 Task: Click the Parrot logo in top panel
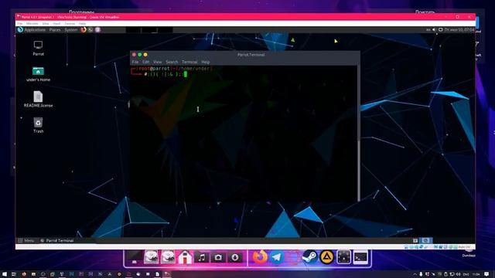pos(20,29)
